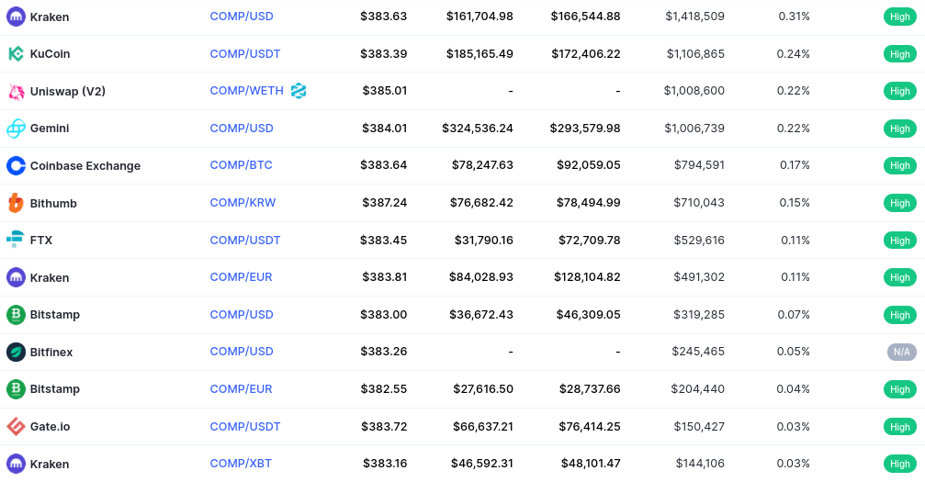The image size is (925, 482).
Task: Click the Uniswap (V2) exchange name
Action: 68,92
